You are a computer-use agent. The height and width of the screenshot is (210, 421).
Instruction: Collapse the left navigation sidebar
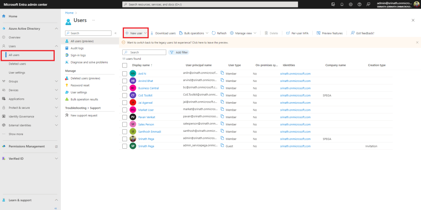(56, 208)
